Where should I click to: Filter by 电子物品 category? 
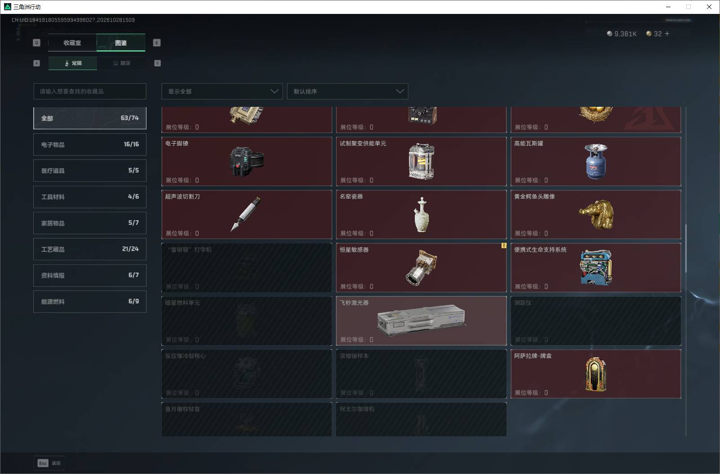(x=90, y=144)
